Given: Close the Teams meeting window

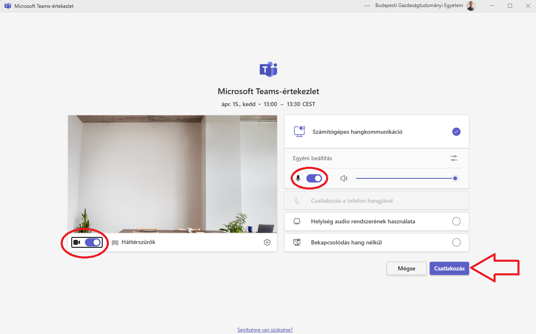Looking at the screenshot, I should [528, 6].
